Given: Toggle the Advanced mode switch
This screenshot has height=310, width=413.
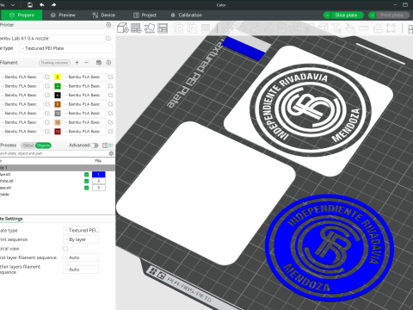Looking at the screenshot, I should point(95,146).
